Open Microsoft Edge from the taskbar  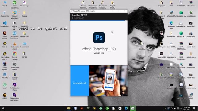(x=126, y=108)
